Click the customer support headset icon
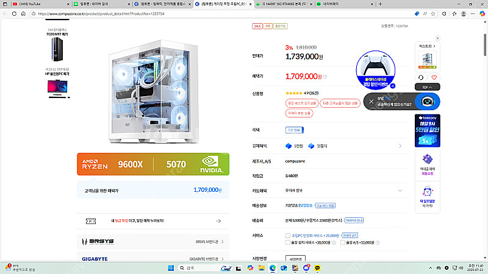Image resolution: width=488 pixels, height=274 pixels. pos(421,78)
